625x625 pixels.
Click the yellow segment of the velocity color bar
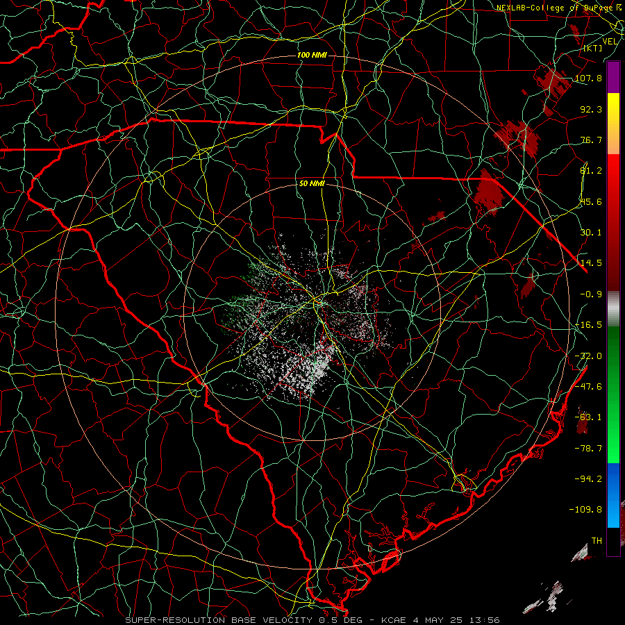coord(613,124)
